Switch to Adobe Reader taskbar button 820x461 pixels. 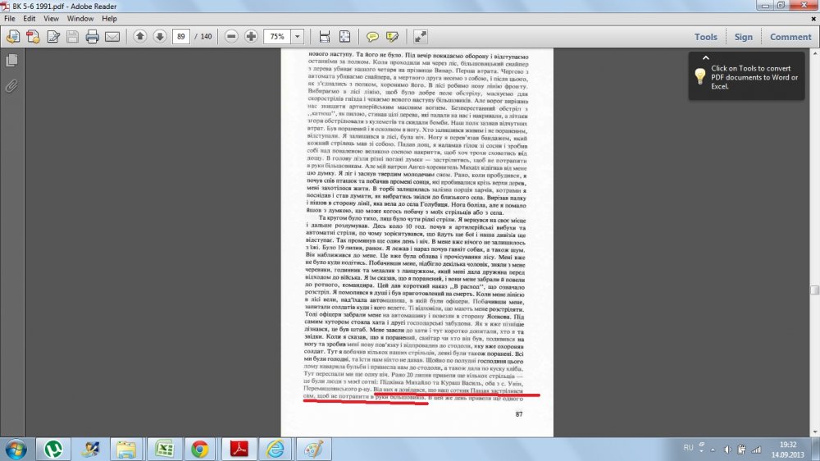(x=239, y=449)
